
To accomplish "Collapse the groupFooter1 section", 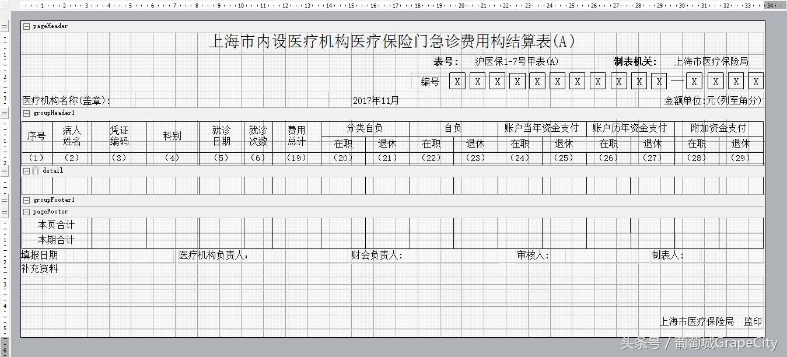I will [x=26, y=199].
